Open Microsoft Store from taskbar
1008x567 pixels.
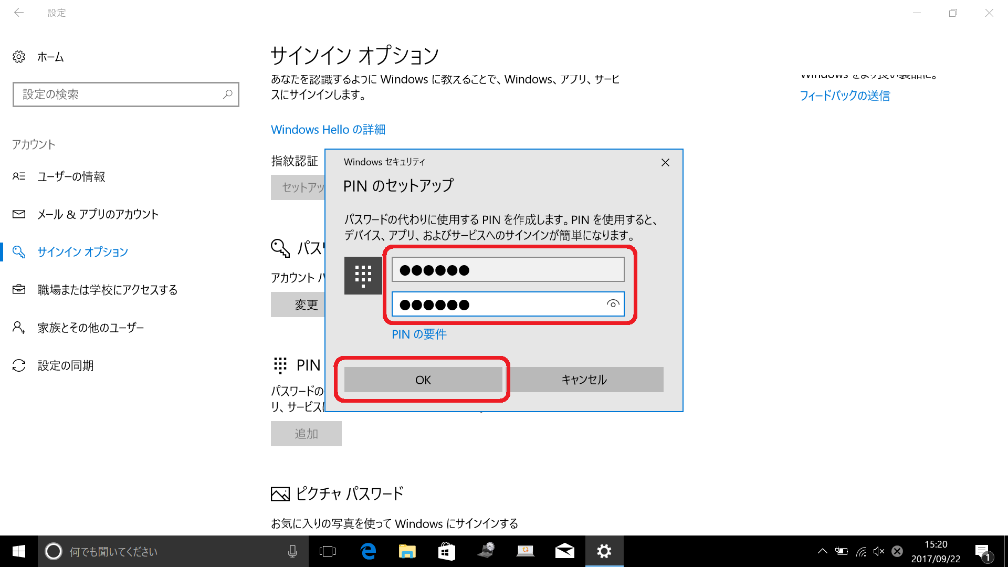(x=447, y=551)
